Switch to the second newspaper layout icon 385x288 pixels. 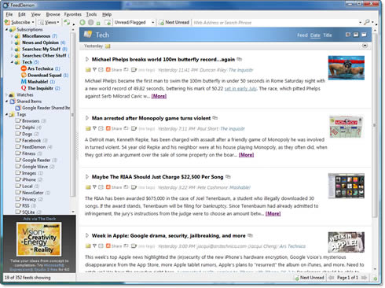point(356,35)
